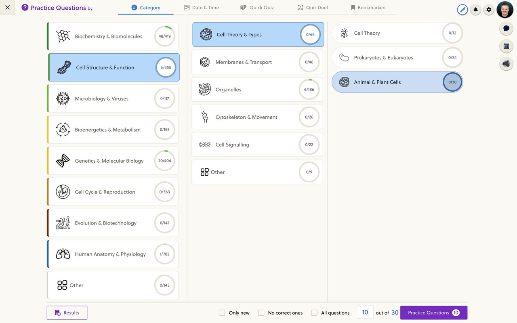Click the Microbiology & Viruses virus icon
517x323 pixels.
click(63, 99)
